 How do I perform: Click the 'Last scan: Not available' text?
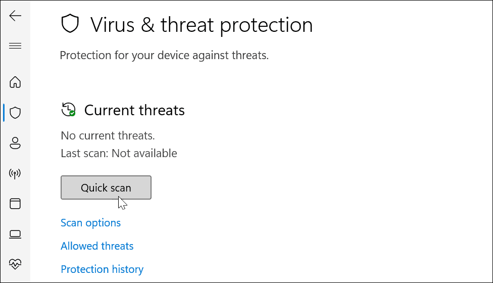pos(119,153)
